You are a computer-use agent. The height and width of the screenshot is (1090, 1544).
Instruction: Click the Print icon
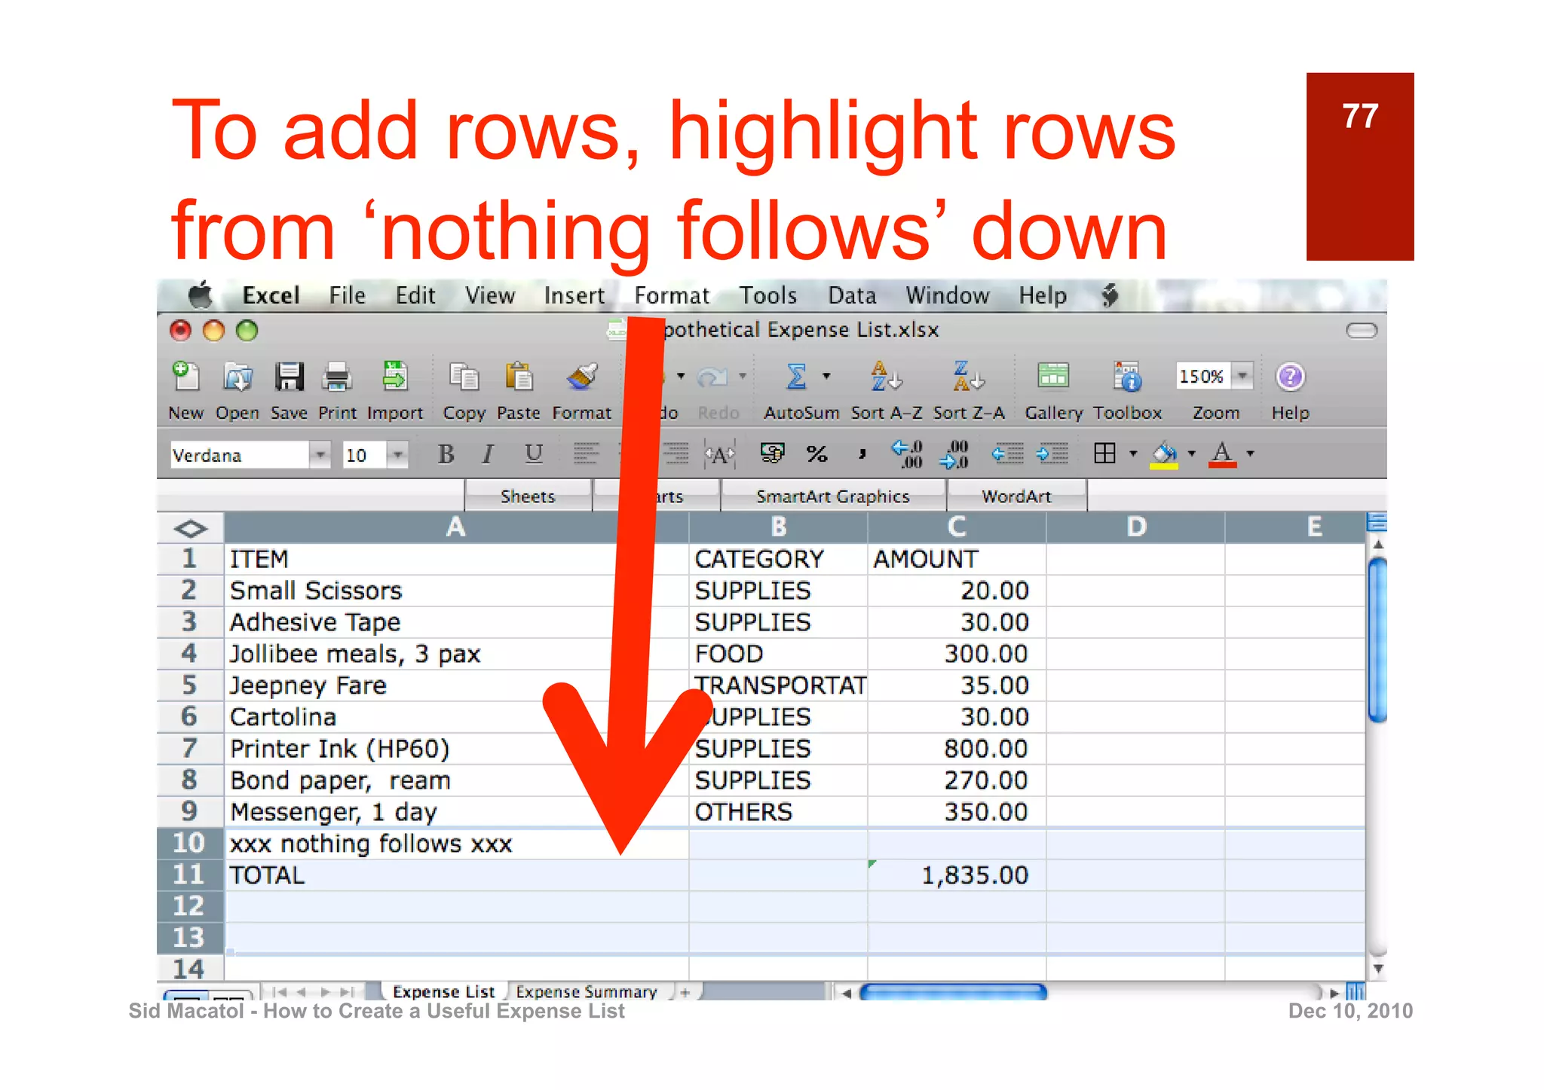click(x=336, y=376)
